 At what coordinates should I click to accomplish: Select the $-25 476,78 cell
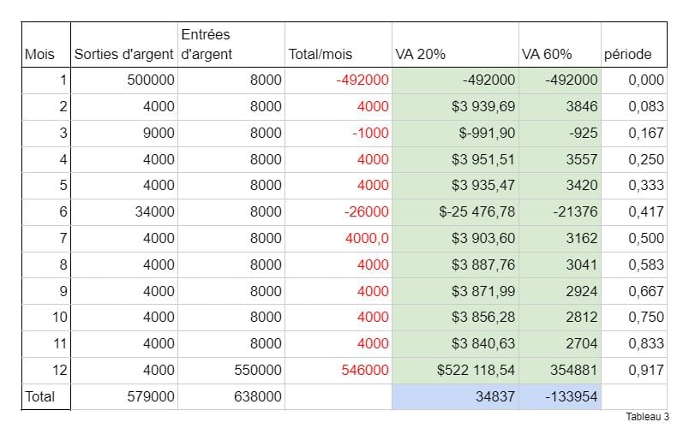coord(454,211)
